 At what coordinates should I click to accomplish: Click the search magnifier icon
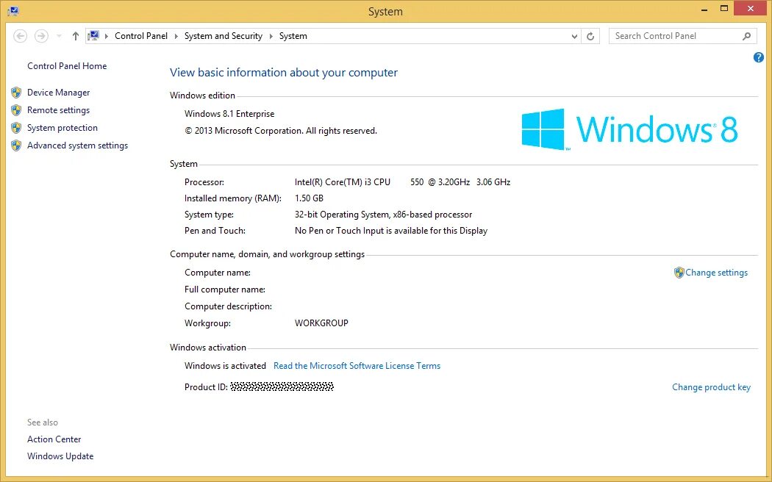[x=746, y=36]
